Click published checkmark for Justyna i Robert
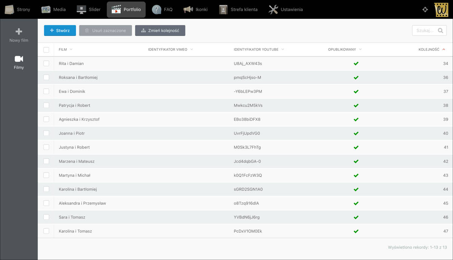 point(356,147)
